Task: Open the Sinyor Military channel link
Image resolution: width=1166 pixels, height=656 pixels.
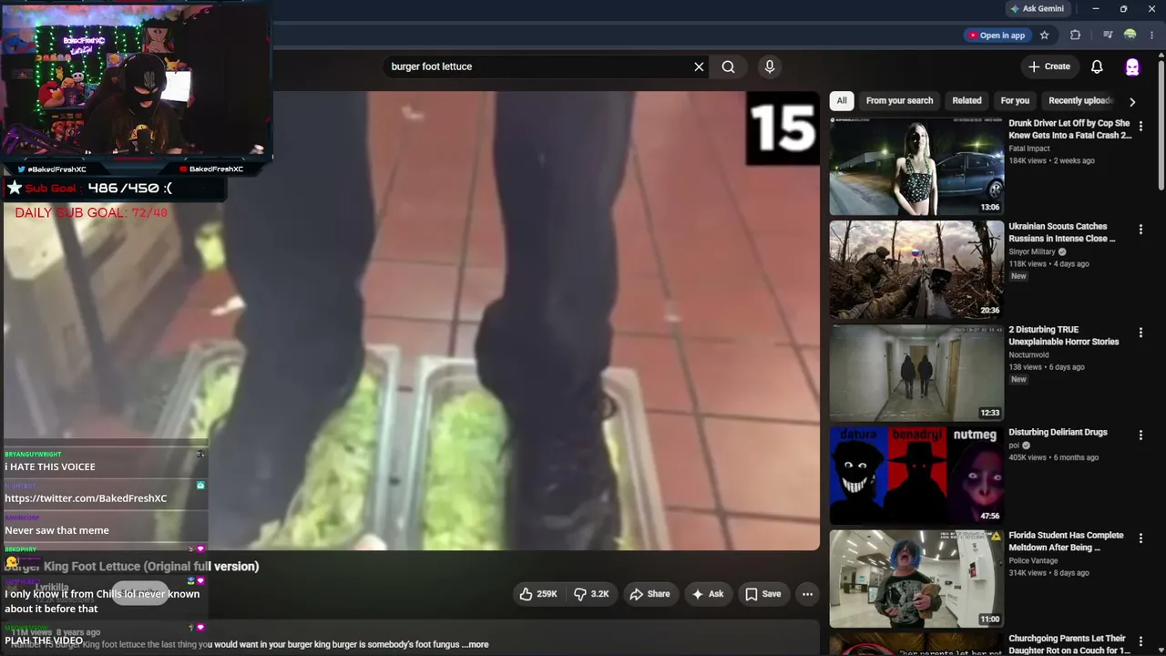Action: [1032, 251]
